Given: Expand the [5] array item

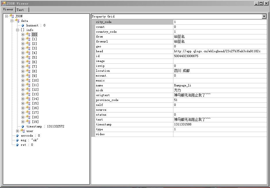Looking at the screenshot, I should 23,58.
